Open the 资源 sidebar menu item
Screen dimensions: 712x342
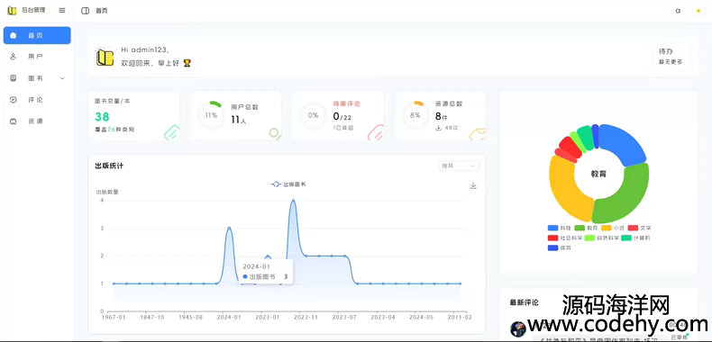tap(37, 121)
